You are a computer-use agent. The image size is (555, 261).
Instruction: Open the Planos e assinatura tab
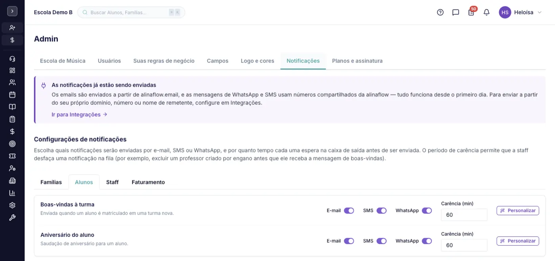pyautogui.click(x=357, y=61)
